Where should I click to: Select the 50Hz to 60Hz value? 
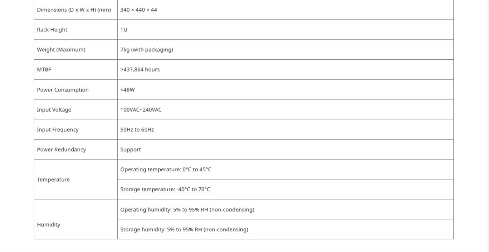[x=137, y=129]
